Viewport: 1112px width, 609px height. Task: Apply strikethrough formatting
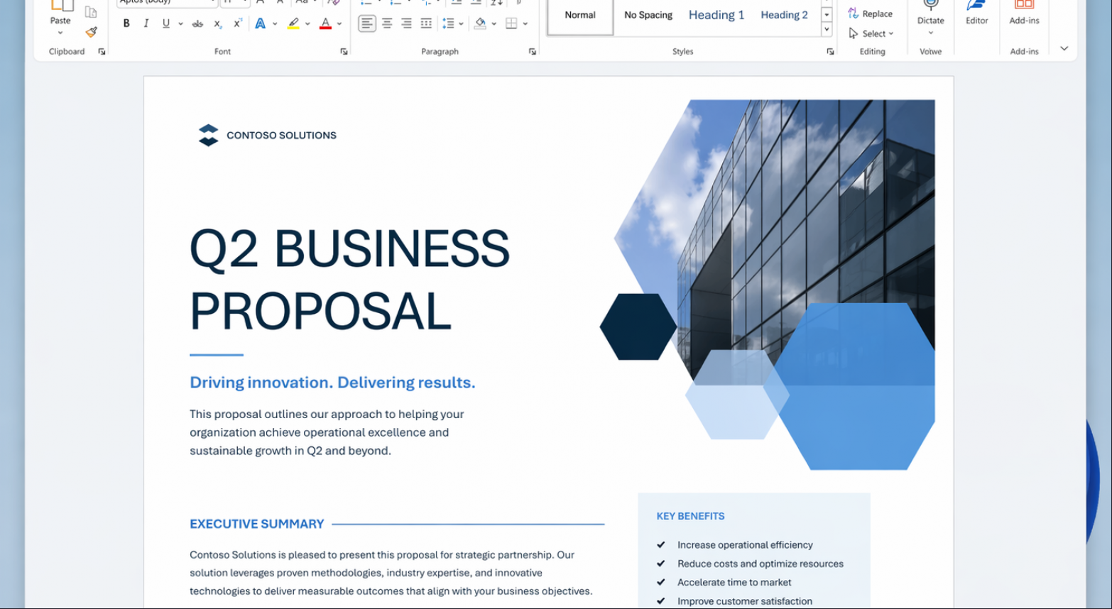tap(198, 23)
